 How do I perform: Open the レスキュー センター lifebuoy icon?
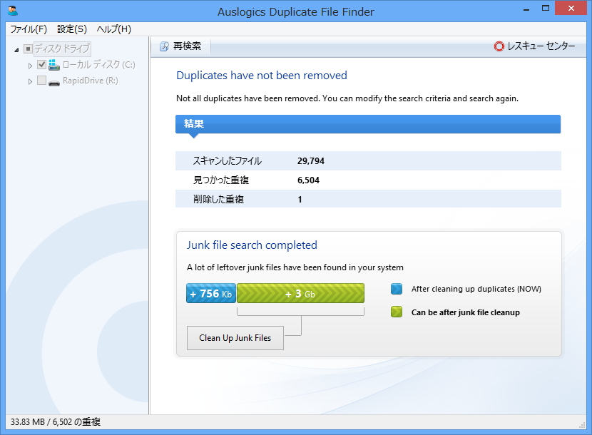[499, 46]
